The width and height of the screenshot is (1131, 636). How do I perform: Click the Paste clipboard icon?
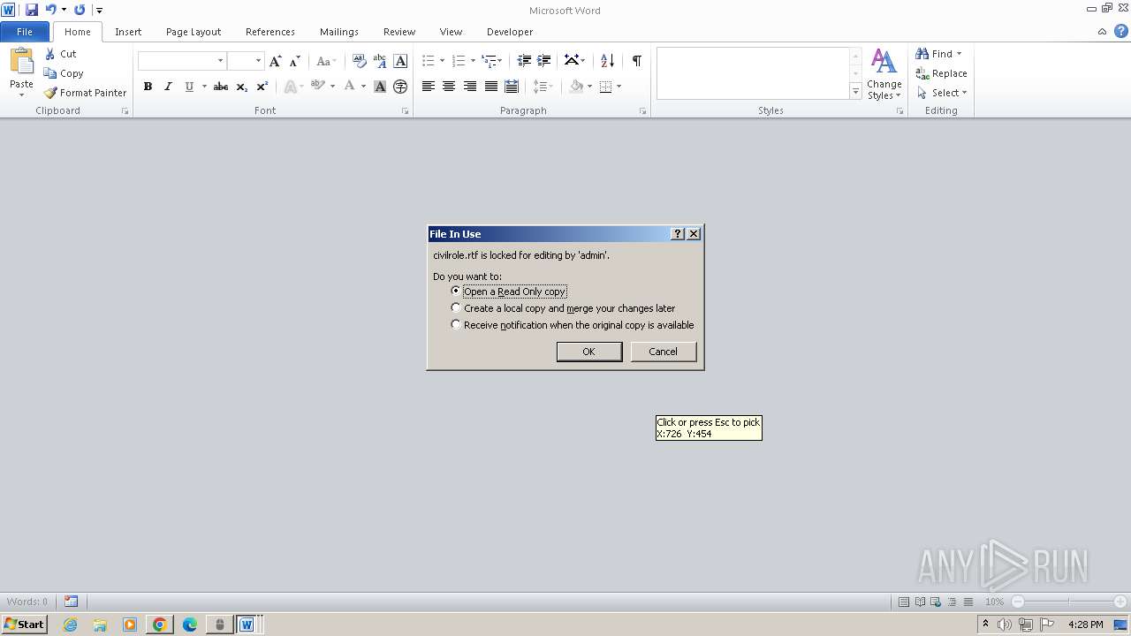[x=21, y=62]
